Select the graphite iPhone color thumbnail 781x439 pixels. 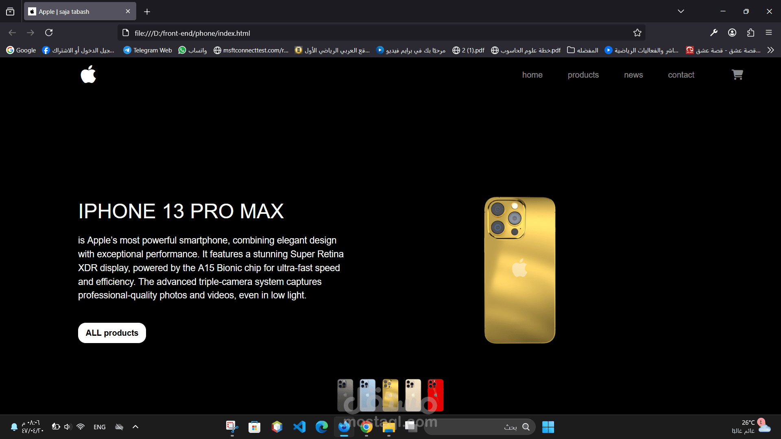pyautogui.click(x=345, y=395)
